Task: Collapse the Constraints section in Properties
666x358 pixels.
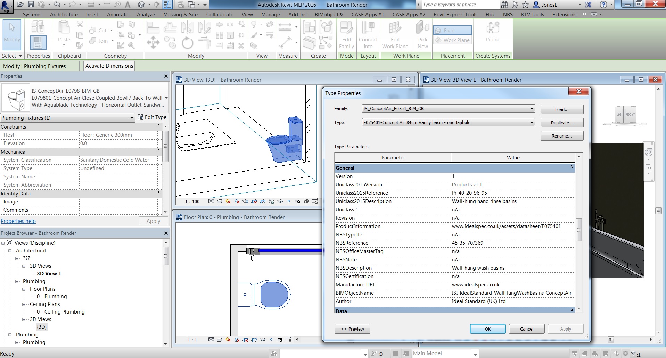Action: click(159, 126)
